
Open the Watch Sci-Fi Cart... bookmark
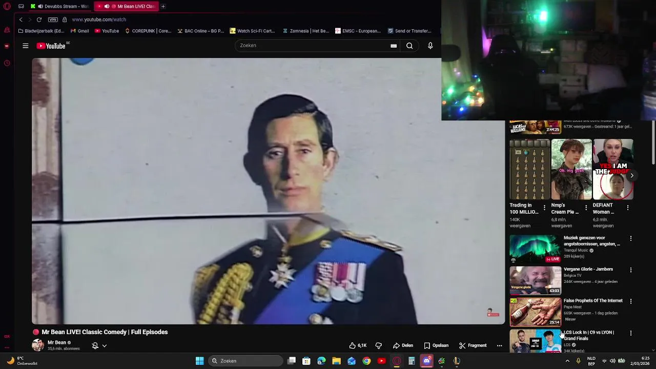tap(252, 31)
